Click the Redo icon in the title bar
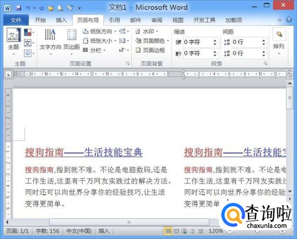297x239 pixels. [41, 8]
